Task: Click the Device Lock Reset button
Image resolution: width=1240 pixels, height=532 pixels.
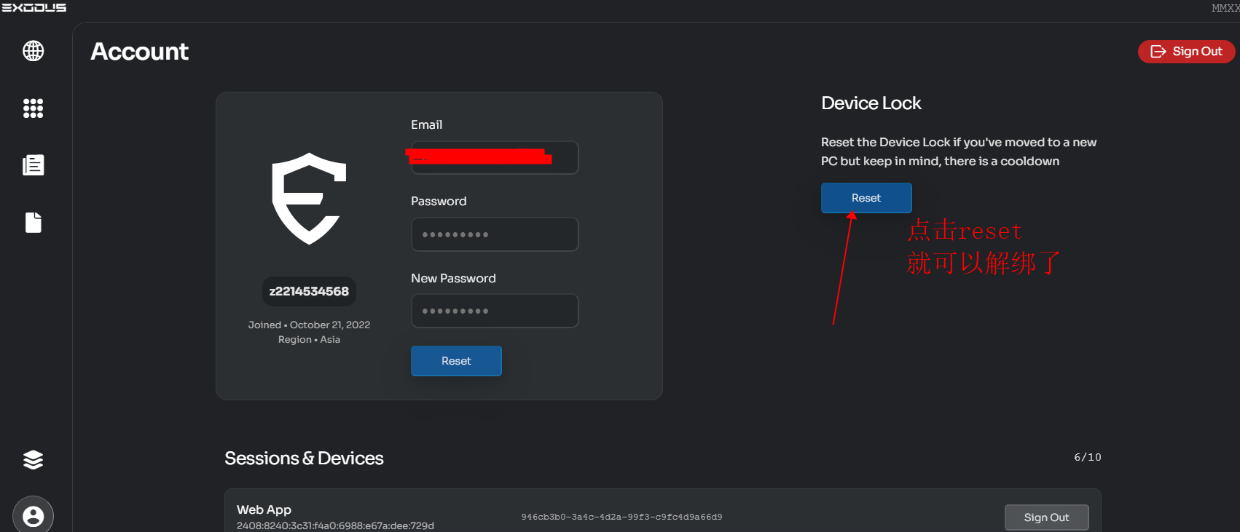Action: pyautogui.click(x=866, y=198)
